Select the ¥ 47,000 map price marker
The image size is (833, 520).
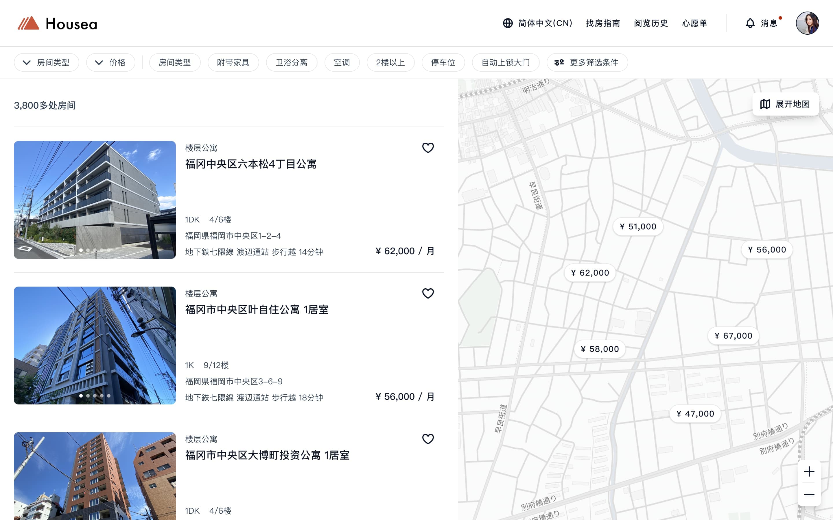(x=695, y=414)
